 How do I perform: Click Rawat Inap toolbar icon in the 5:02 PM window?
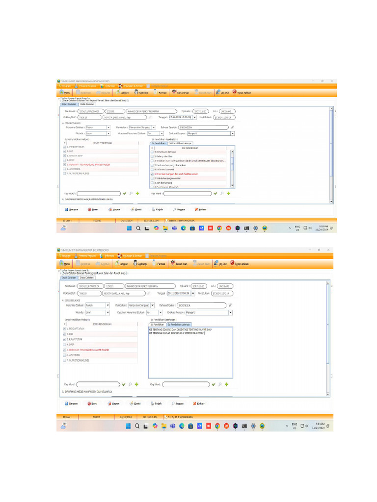click(x=174, y=92)
